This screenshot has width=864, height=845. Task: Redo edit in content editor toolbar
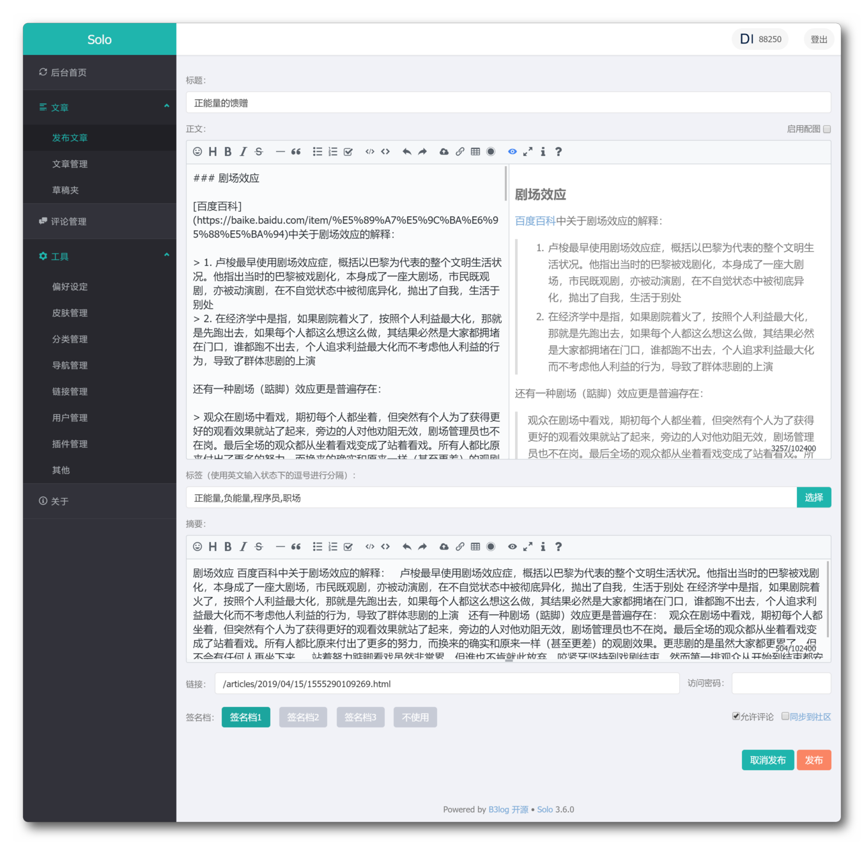(422, 151)
